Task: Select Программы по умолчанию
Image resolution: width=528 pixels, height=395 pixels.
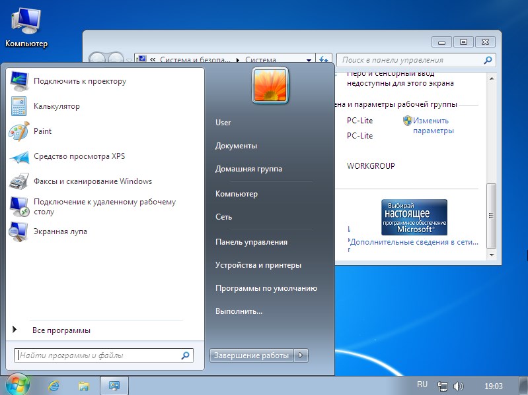Action: pos(266,288)
